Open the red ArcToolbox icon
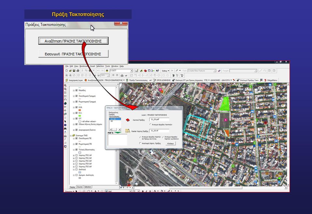The image size is (312, 214). click(145, 71)
